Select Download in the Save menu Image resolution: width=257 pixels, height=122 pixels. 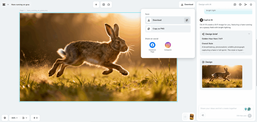pyautogui.click(x=164, y=20)
